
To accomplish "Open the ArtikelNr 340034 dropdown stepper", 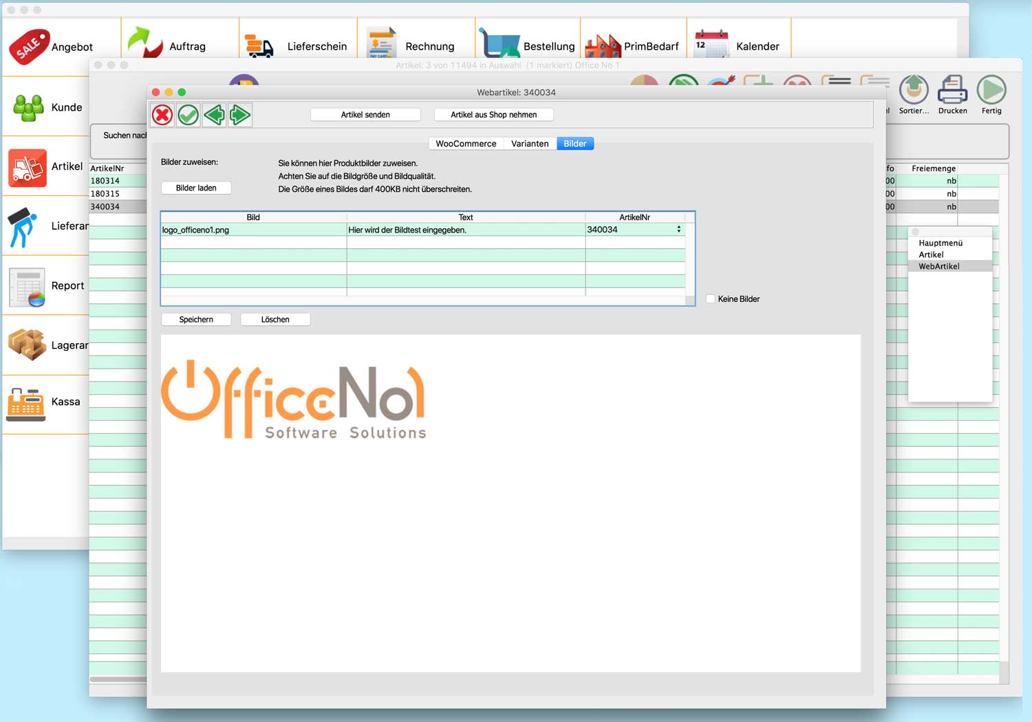I will 678,230.
